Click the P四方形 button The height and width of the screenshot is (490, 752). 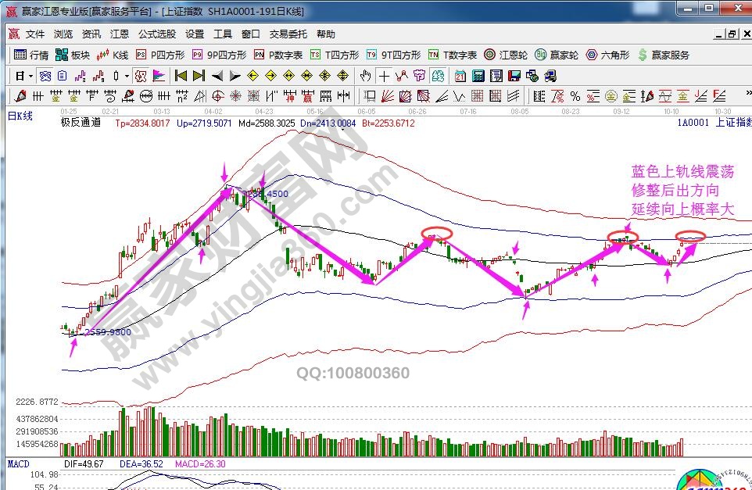pyautogui.click(x=160, y=55)
